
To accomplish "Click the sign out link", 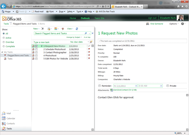I will (x=152, y=18).
